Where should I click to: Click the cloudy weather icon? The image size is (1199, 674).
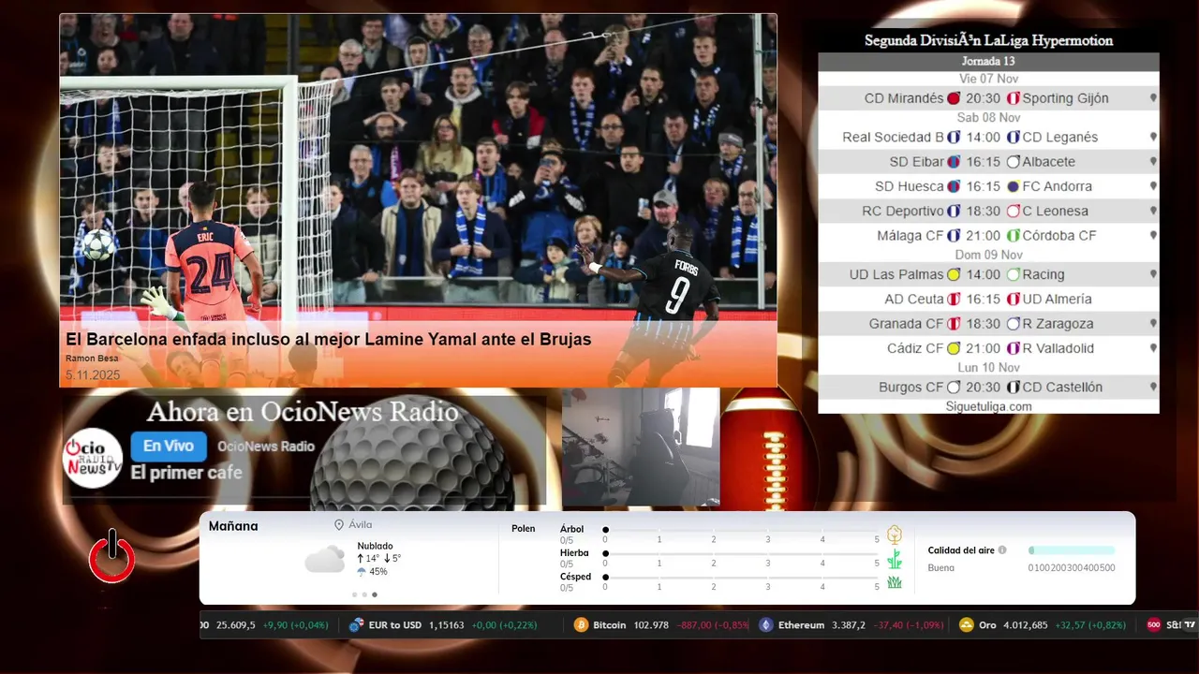[x=325, y=560]
